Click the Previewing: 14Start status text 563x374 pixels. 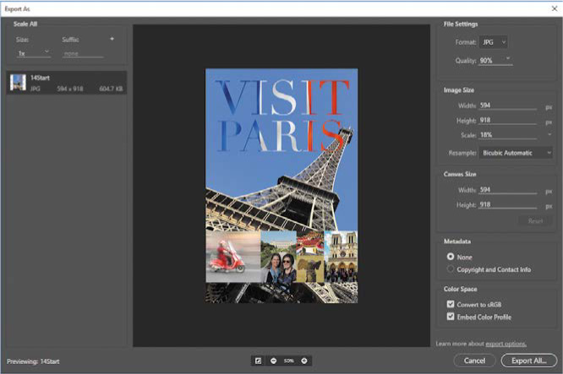pyautogui.click(x=33, y=361)
